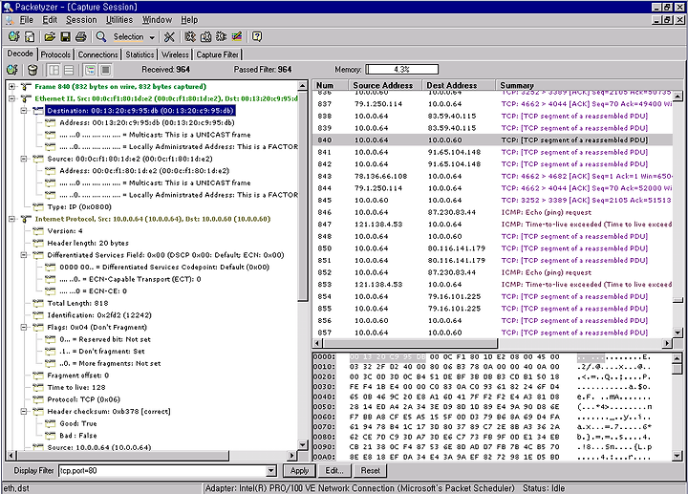This screenshot has width=688, height=494.
Task: Click the Memory usage progress bar
Action: point(402,70)
